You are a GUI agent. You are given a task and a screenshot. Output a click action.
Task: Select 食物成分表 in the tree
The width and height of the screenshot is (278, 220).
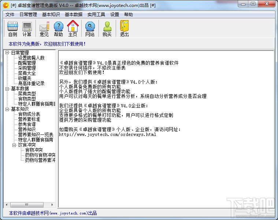click(29, 114)
